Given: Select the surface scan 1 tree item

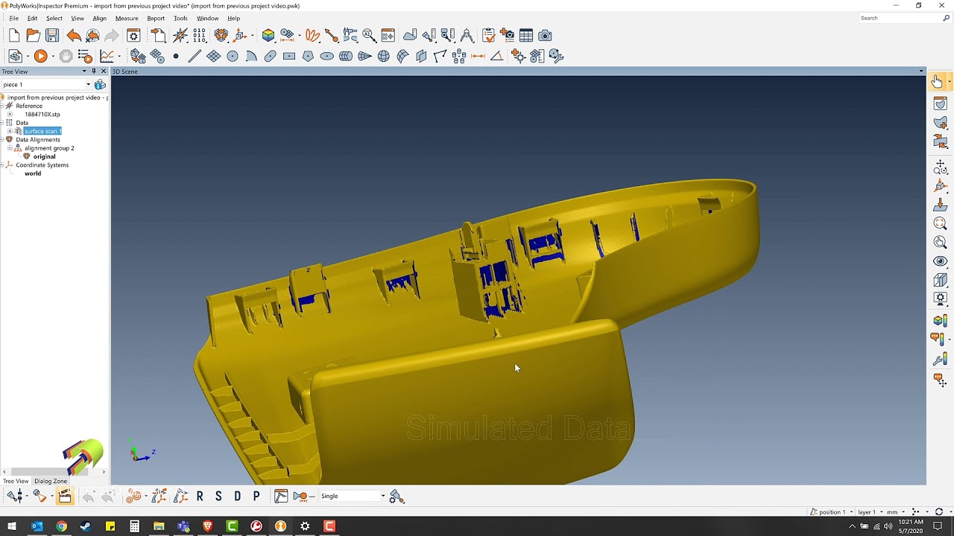Looking at the screenshot, I should 42,131.
